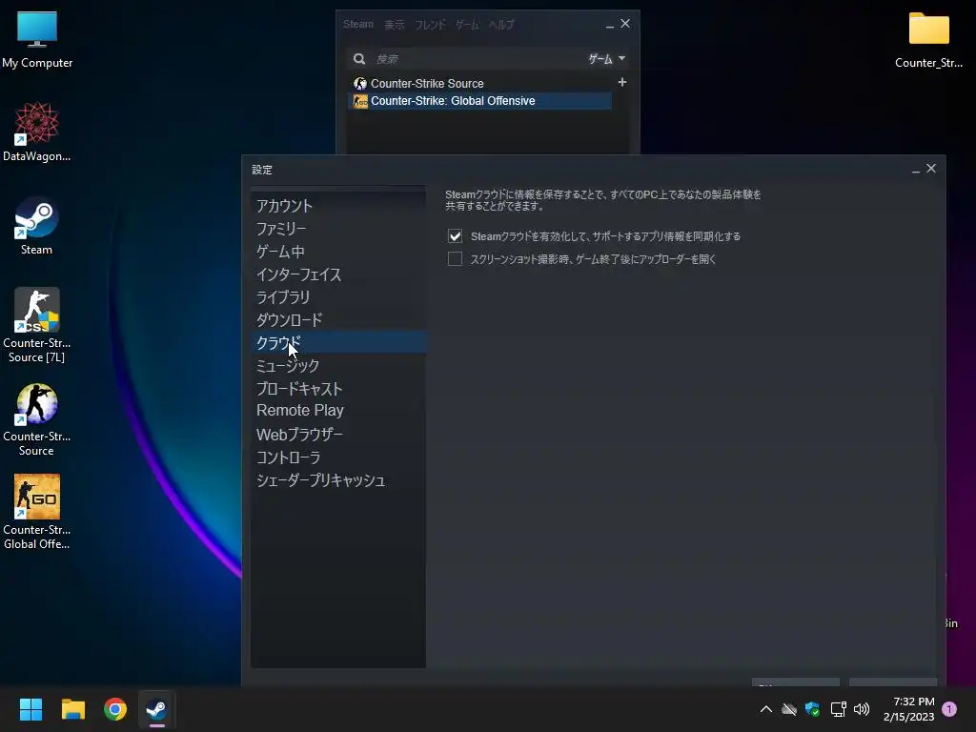The width and height of the screenshot is (976, 732).
Task: Click the Steam taskbar icon
Action: [x=157, y=709]
